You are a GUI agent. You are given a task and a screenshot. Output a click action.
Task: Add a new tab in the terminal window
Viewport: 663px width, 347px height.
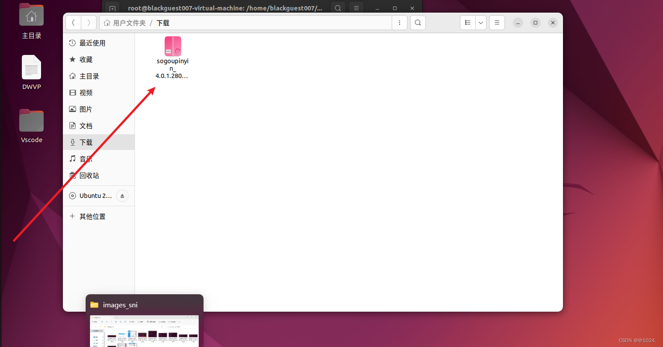coord(112,8)
